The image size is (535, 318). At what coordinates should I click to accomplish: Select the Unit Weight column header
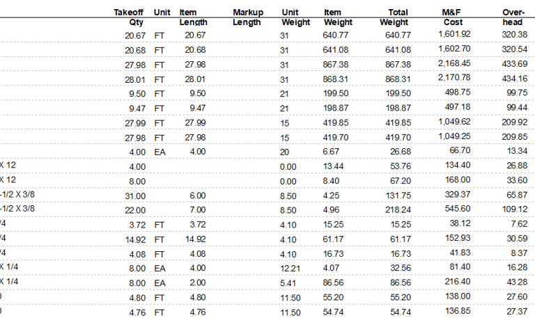(296, 17)
